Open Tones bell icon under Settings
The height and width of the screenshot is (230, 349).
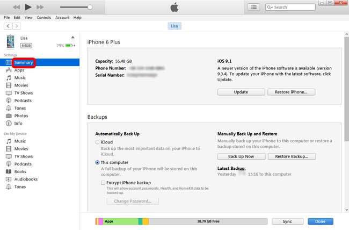pos(9,108)
